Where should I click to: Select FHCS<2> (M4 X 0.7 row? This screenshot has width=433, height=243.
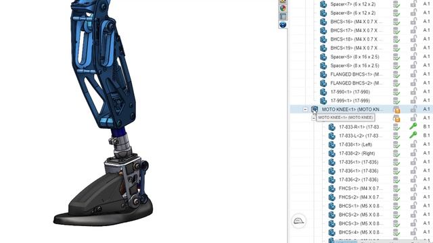click(x=361, y=197)
